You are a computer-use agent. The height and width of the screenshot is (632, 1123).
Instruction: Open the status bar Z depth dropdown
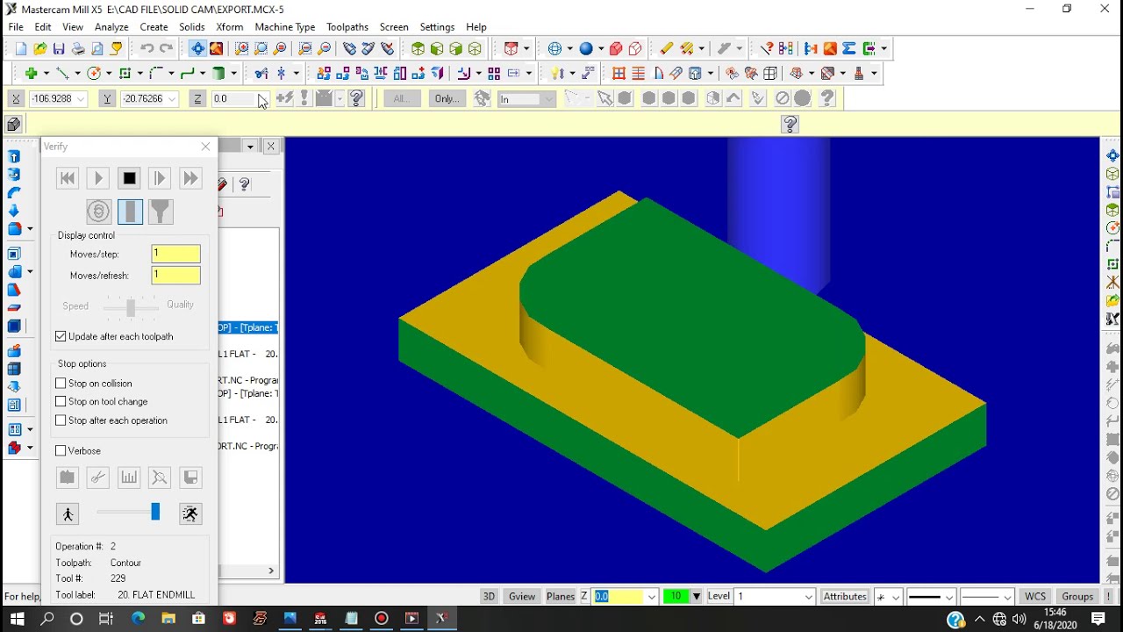point(651,597)
